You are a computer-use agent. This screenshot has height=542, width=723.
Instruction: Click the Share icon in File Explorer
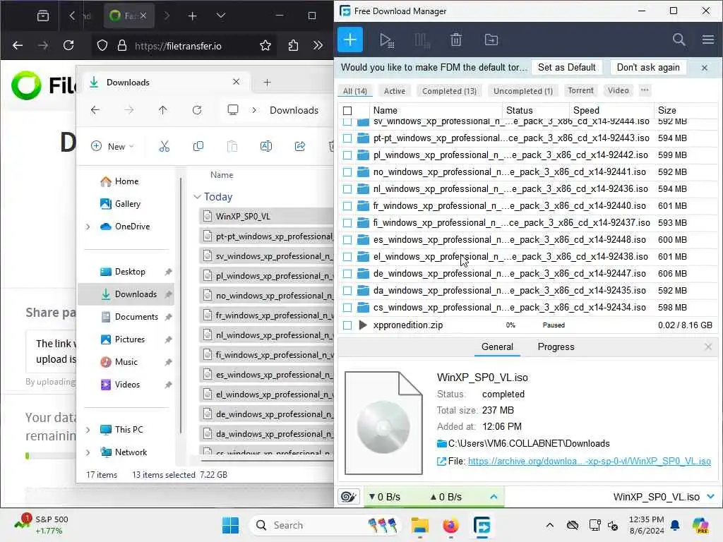click(x=299, y=146)
